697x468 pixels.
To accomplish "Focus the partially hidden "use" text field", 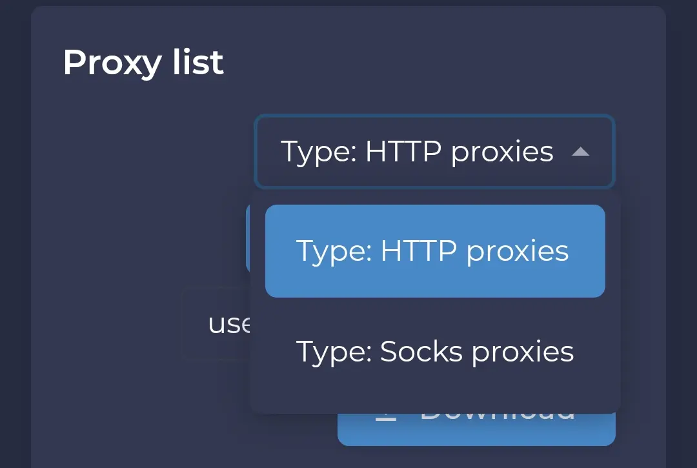I will 216,323.
